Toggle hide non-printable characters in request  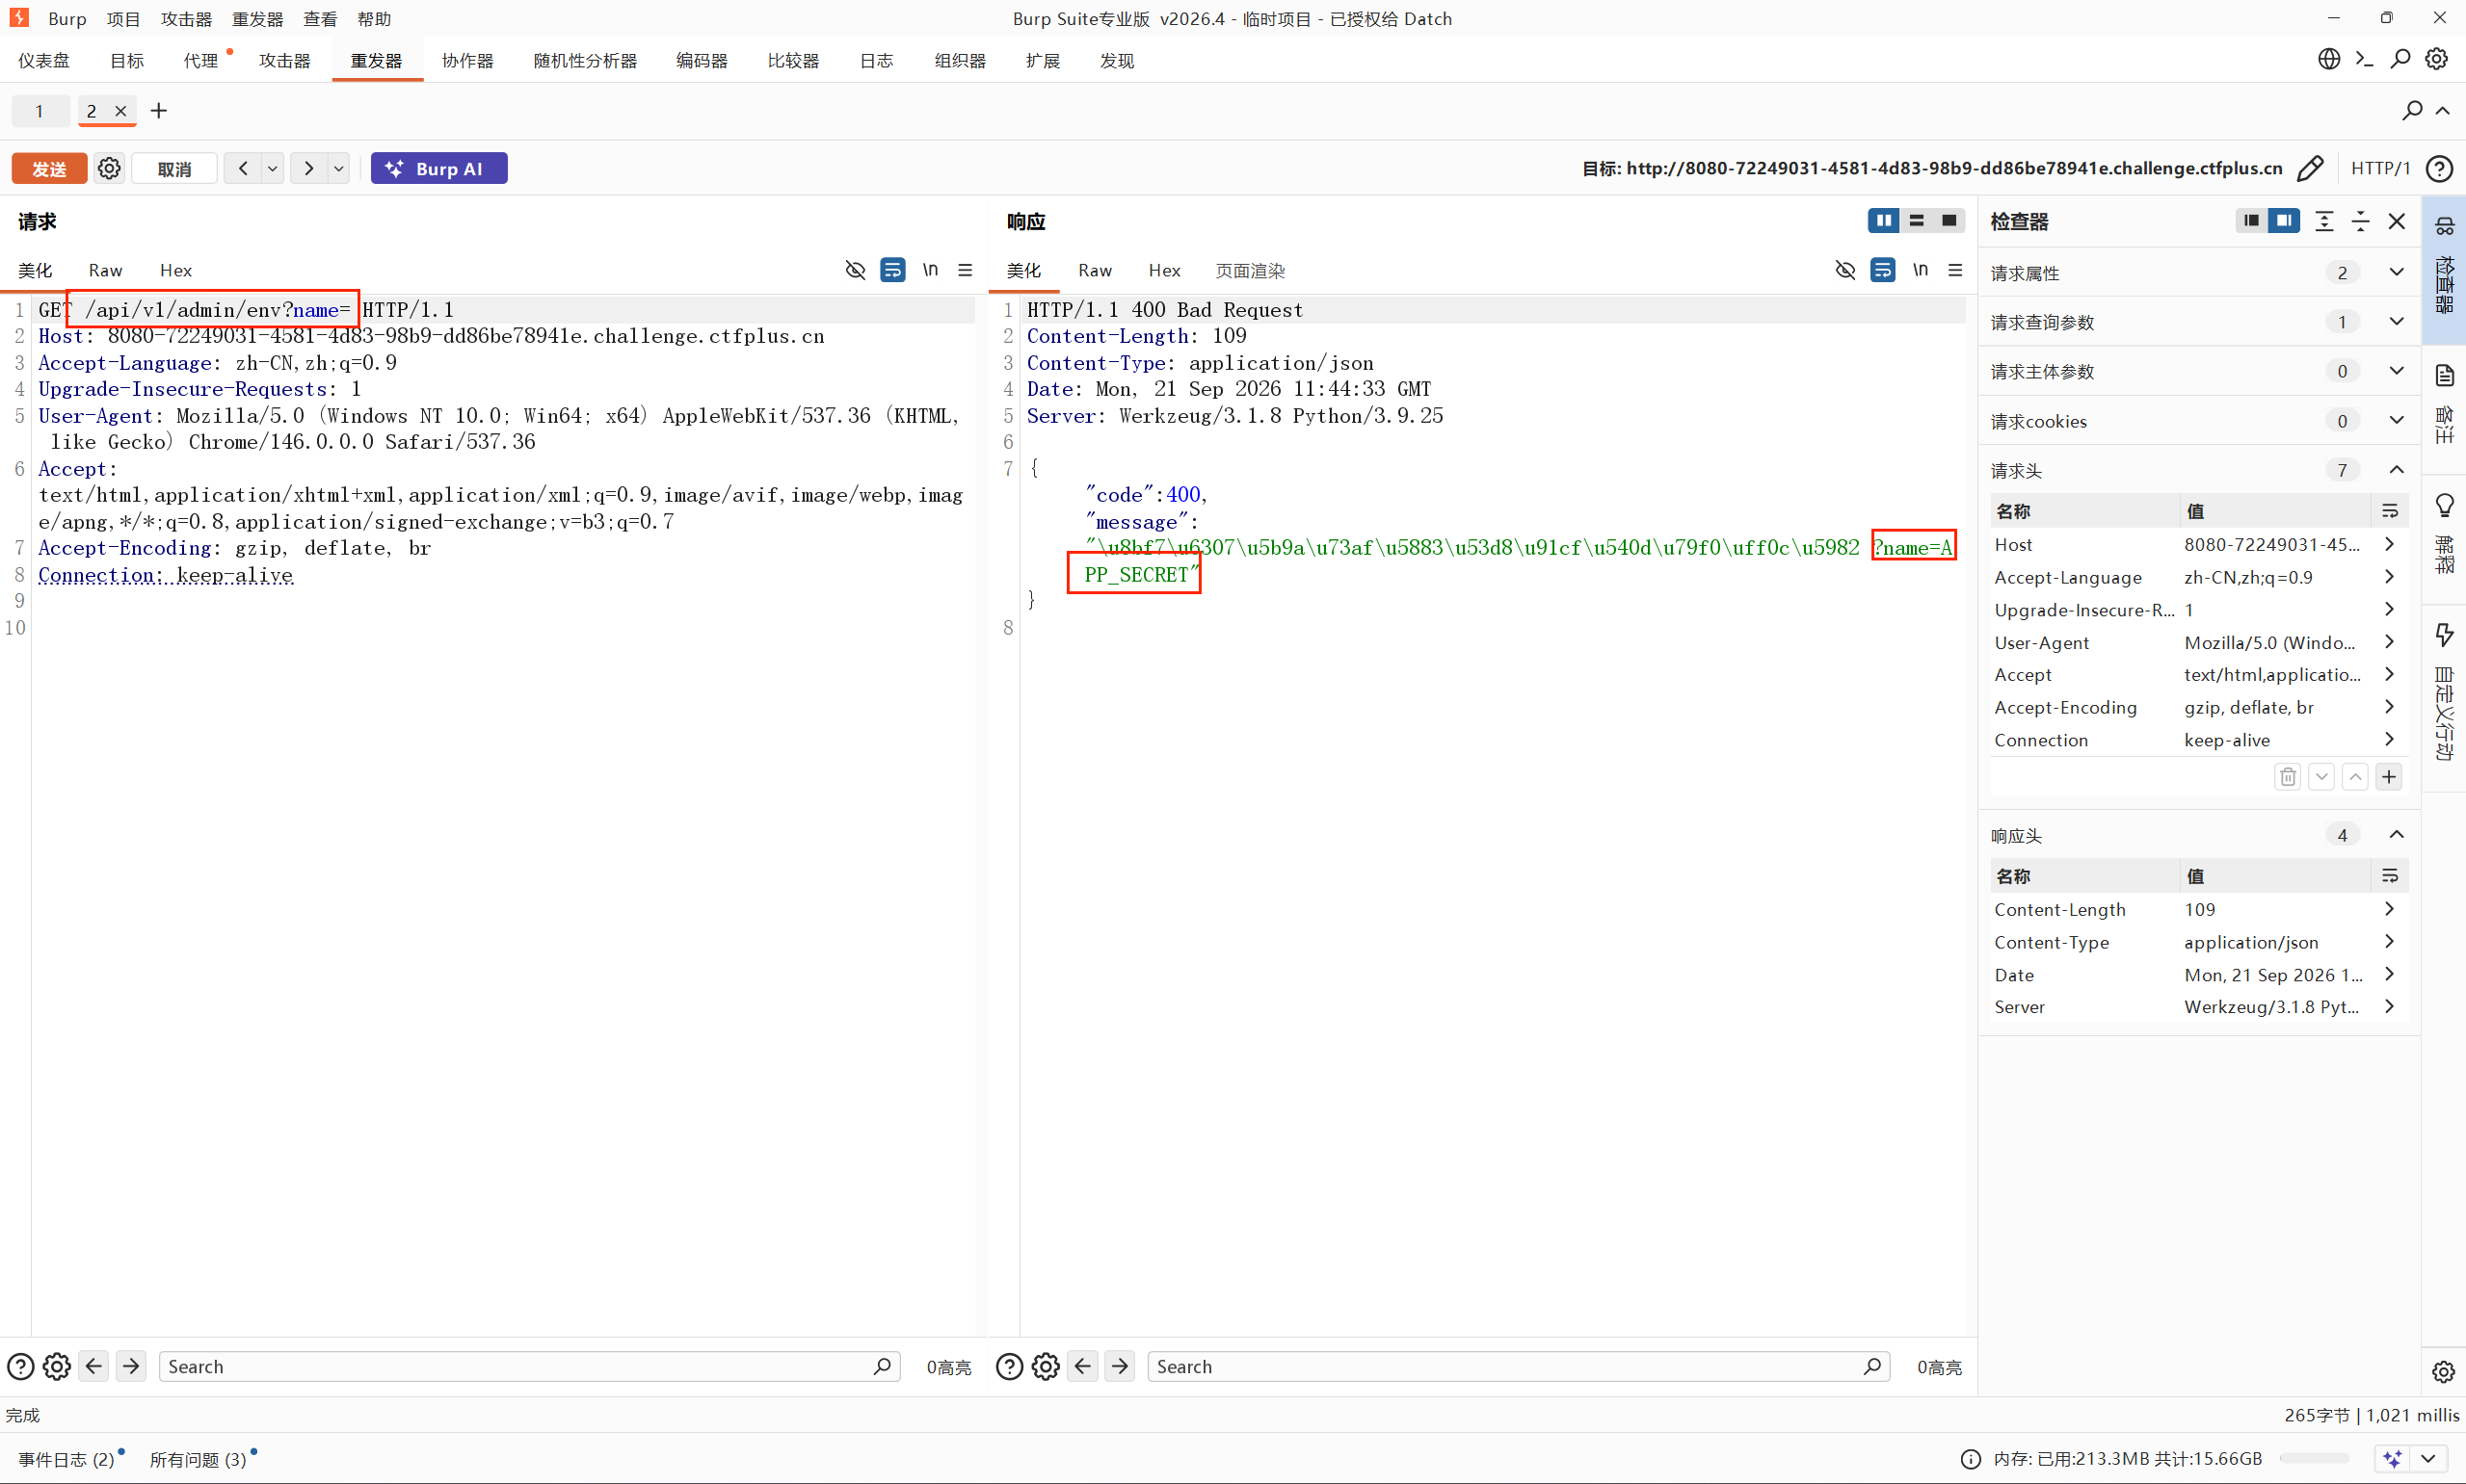(855, 270)
